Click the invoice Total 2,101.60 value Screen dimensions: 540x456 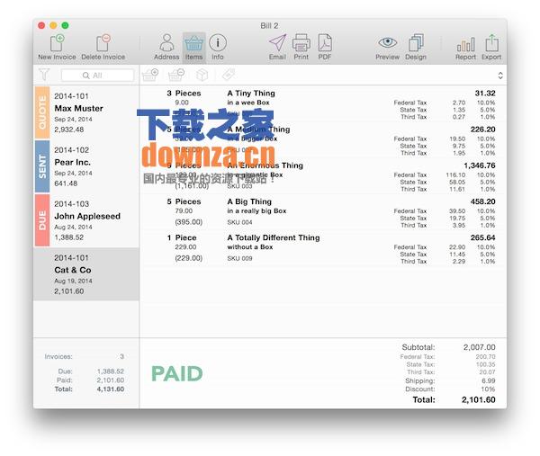tap(479, 400)
